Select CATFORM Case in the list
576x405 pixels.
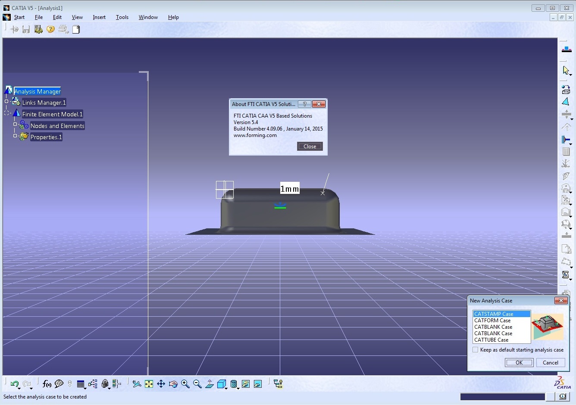[x=501, y=321]
